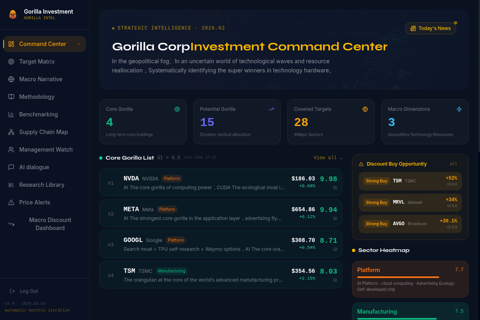Click the $186.03 NVDA price

coord(303,179)
